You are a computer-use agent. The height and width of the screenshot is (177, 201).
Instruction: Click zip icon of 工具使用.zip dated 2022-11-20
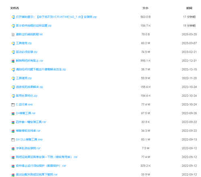(x=13, y=78)
